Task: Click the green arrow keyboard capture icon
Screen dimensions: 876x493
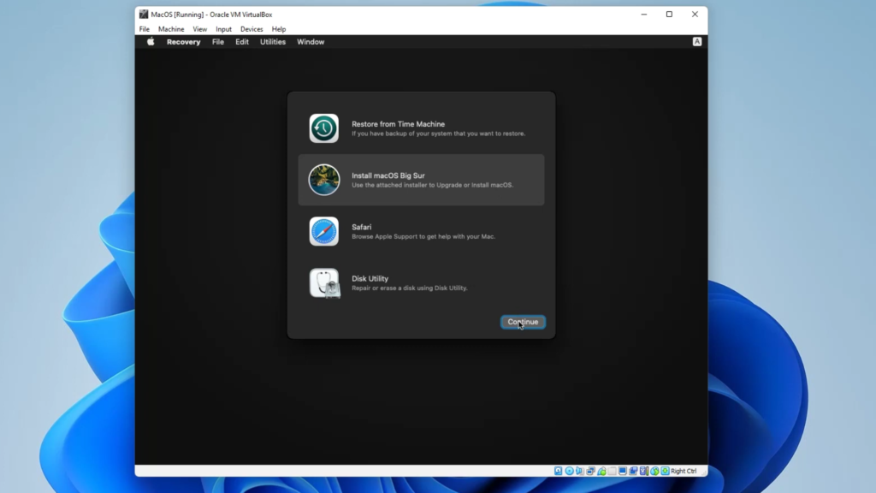Action: pos(665,472)
